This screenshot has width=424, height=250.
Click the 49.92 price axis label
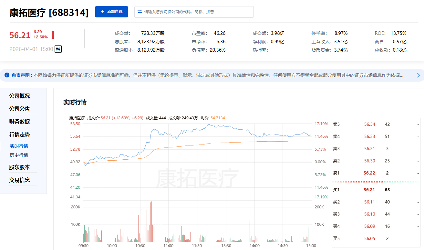(x=75, y=162)
